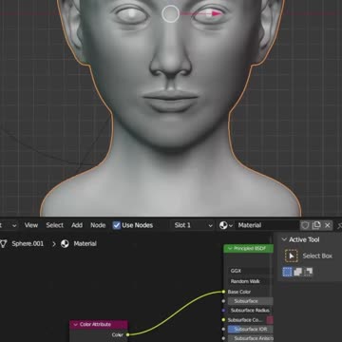The image size is (342, 342).
Task: Open the Add menu in node editor
Action: 77,225
